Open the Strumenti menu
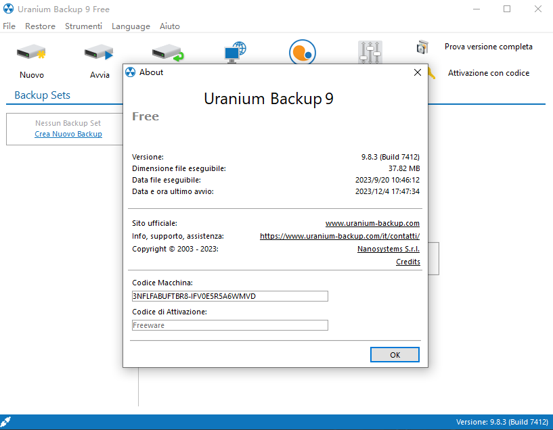Screen dimensions: 553x430 click(x=83, y=26)
